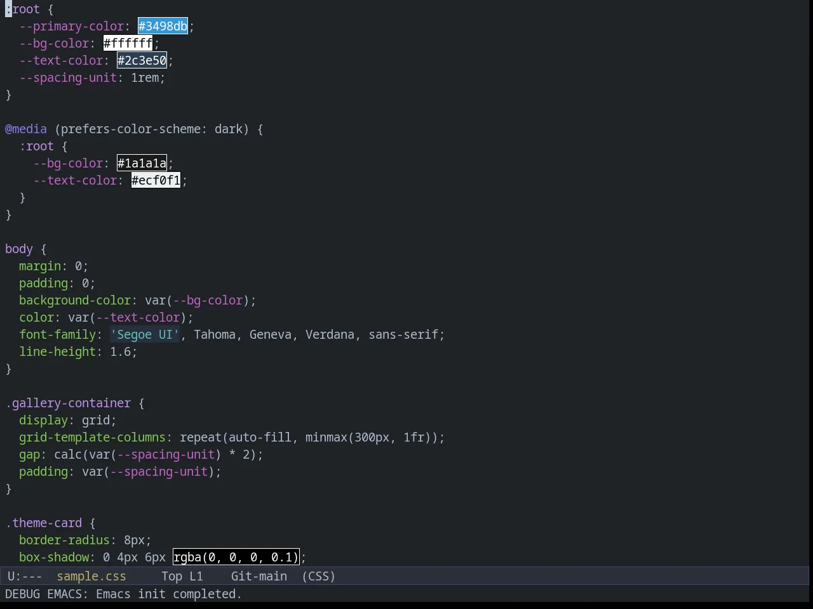
Task: Place cursor on --spacing-unit: 1rem line
Action: [92, 77]
